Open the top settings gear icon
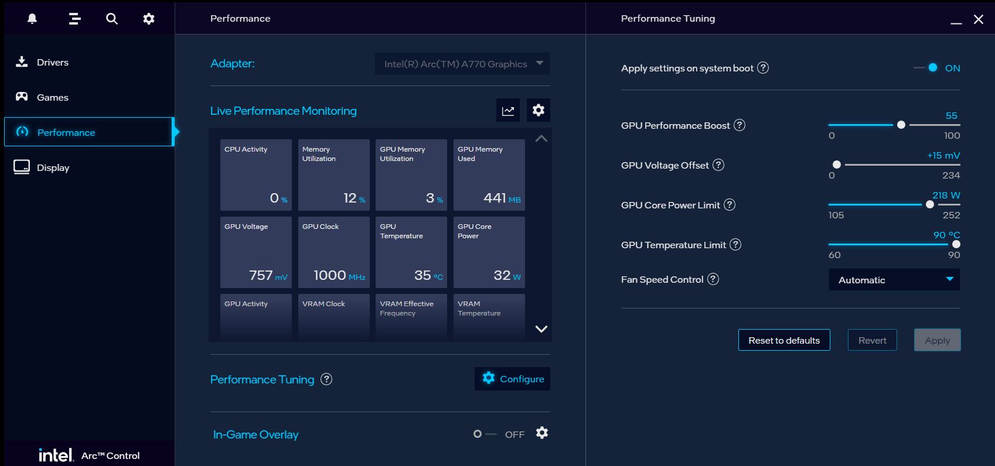 [149, 19]
